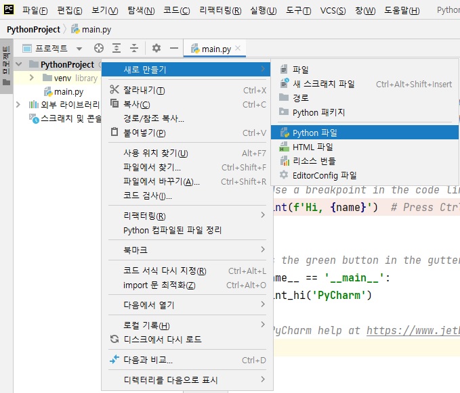The width and height of the screenshot is (460, 393).
Task: Collapse the PythonProject tree node
Action: coord(19,64)
